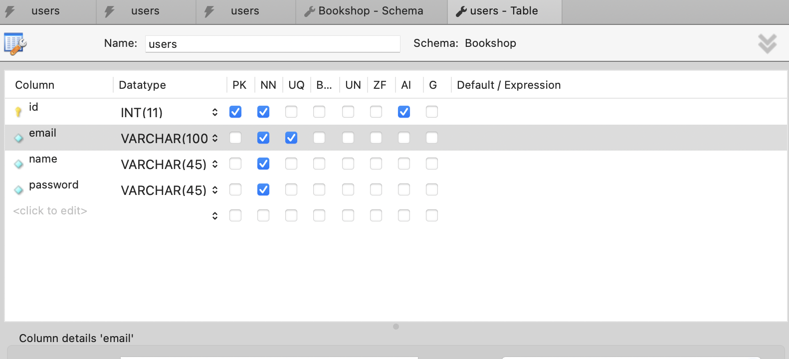This screenshot has width=789, height=359.
Task: Toggle the AI checkbox for id row
Action: [404, 112]
